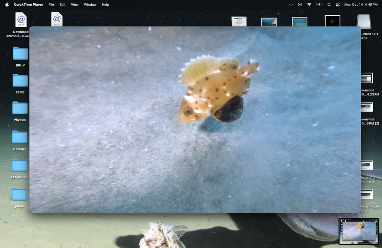Open the QuickTime Player app menu

[28, 4]
